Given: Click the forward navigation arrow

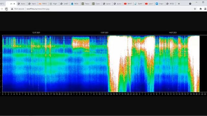Looking at the screenshot, I should [x=2, y=9].
